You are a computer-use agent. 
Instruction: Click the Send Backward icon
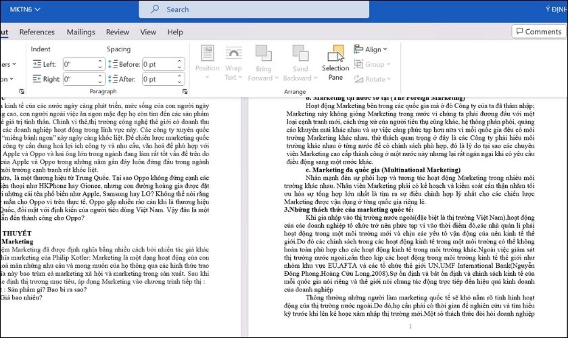tap(300, 53)
